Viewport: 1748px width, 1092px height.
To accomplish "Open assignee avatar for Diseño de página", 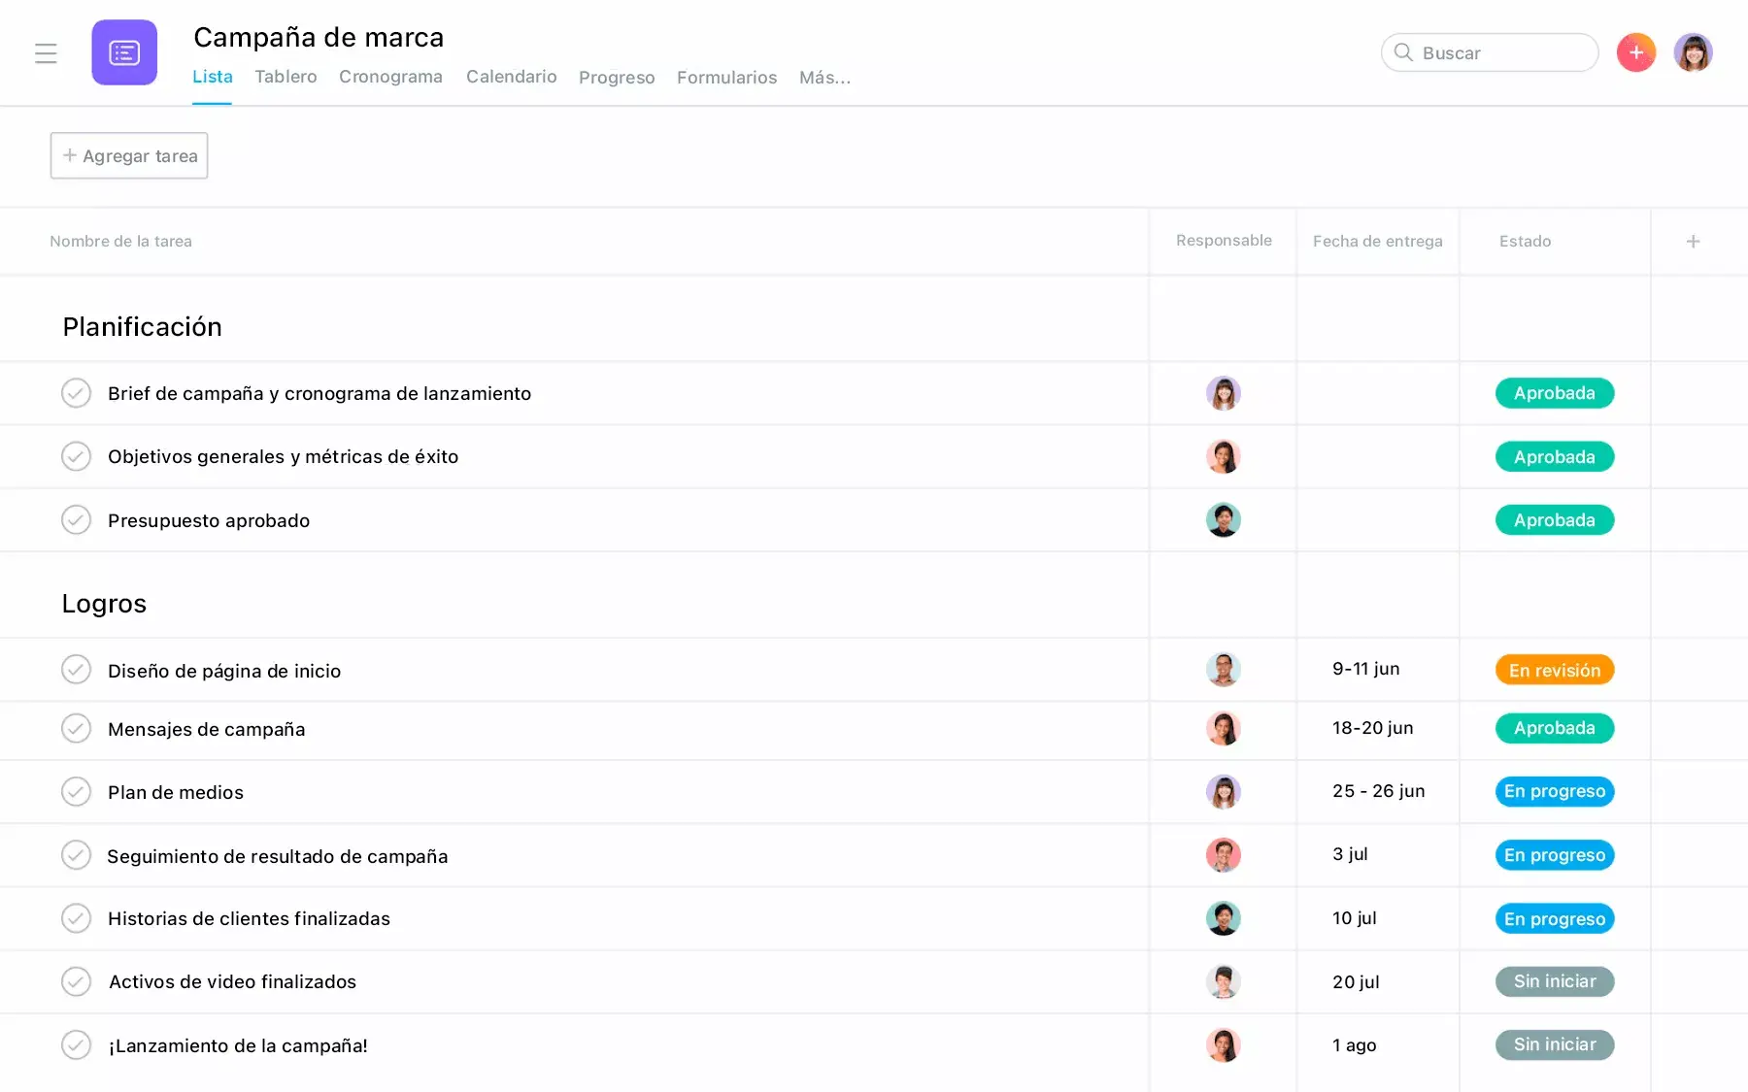I will (x=1224, y=670).
